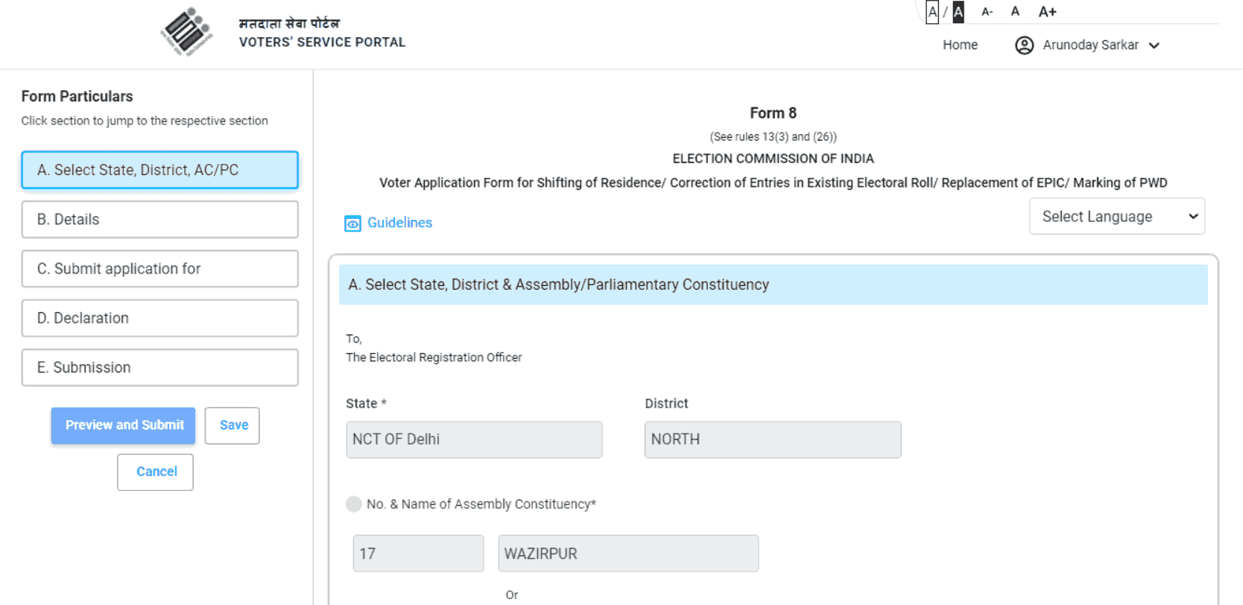
Task: Reset font size with the middle A icon
Action: click(1015, 11)
